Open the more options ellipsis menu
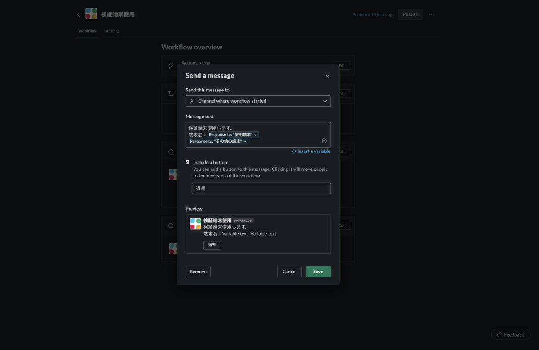Screen dimensions: 539x350 pos(431,14)
